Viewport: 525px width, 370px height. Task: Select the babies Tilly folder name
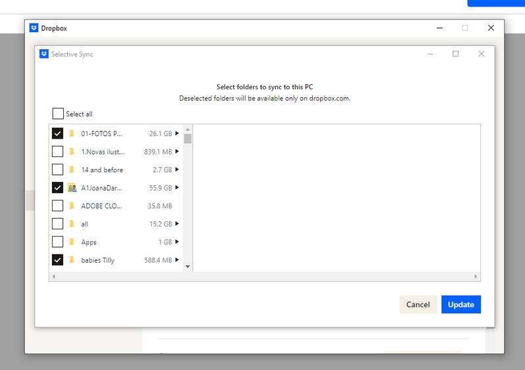point(98,260)
